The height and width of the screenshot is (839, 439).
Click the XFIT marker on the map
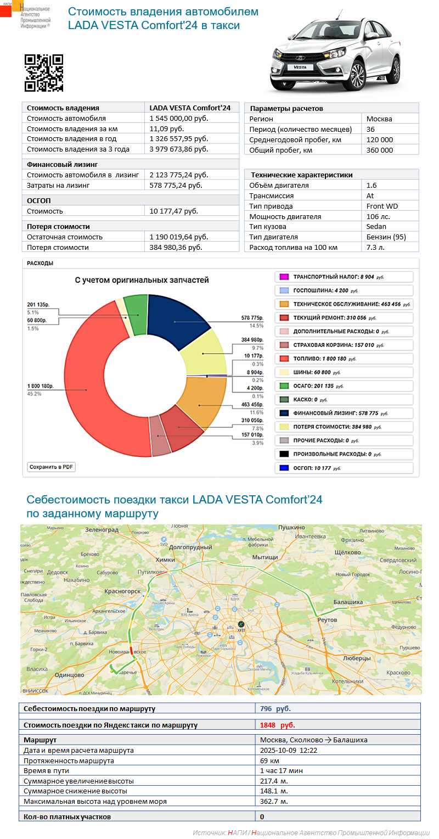click(x=241, y=625)
